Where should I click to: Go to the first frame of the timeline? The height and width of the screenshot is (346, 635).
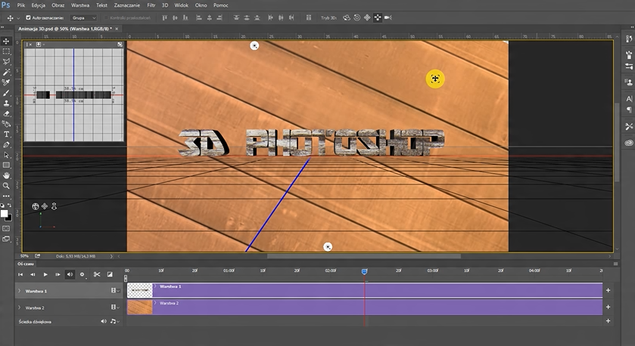[20, 274]
